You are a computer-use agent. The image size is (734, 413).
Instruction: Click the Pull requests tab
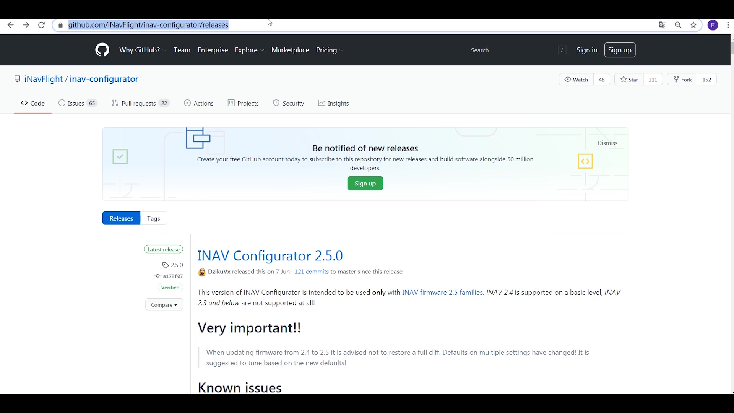(x=140, y=103)
